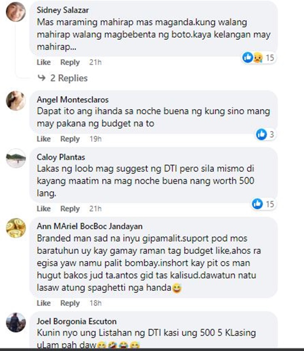Click like reaction icon on Angel Montesclaros comment
This screenshot has height=351, width=304.
coord(261,134)
